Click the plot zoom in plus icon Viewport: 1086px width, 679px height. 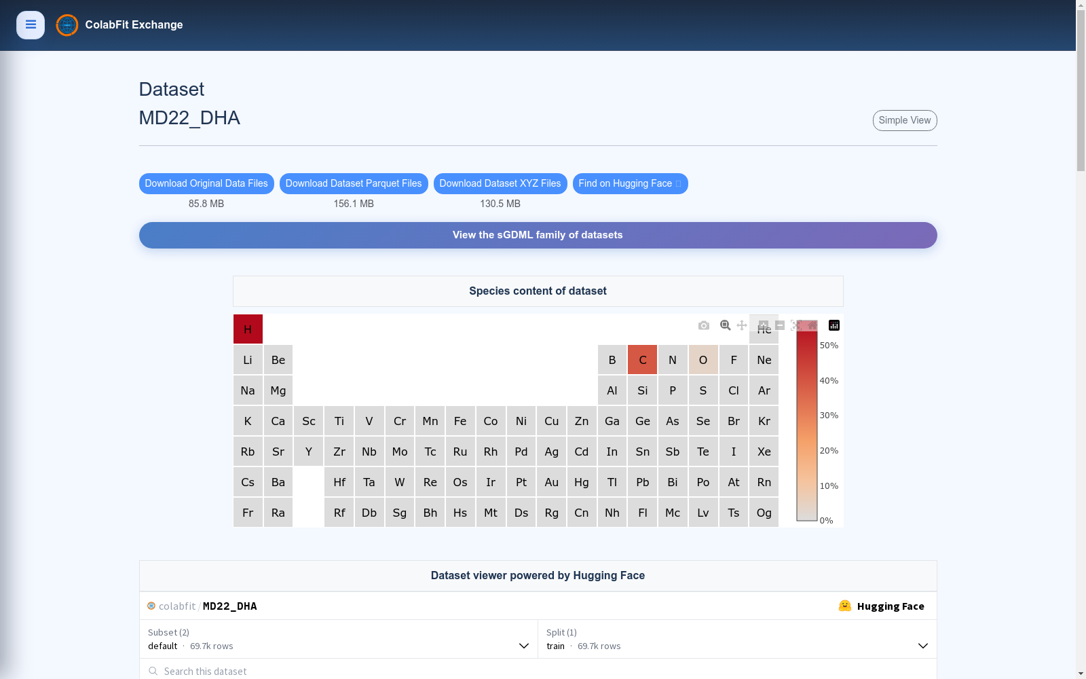pos(764,325)
